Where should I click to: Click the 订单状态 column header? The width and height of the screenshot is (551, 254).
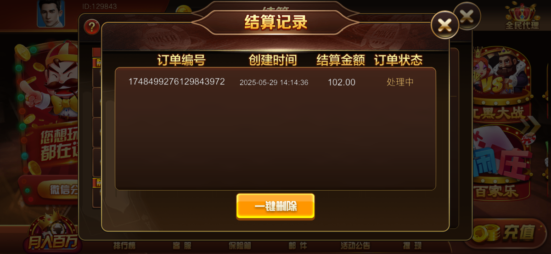tap(398, 60)
